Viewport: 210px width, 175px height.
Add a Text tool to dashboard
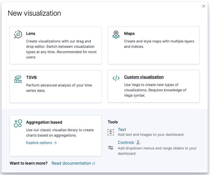(x=122, y=130)
